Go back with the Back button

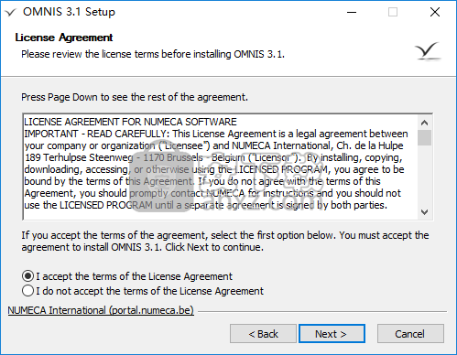point(263,334)
